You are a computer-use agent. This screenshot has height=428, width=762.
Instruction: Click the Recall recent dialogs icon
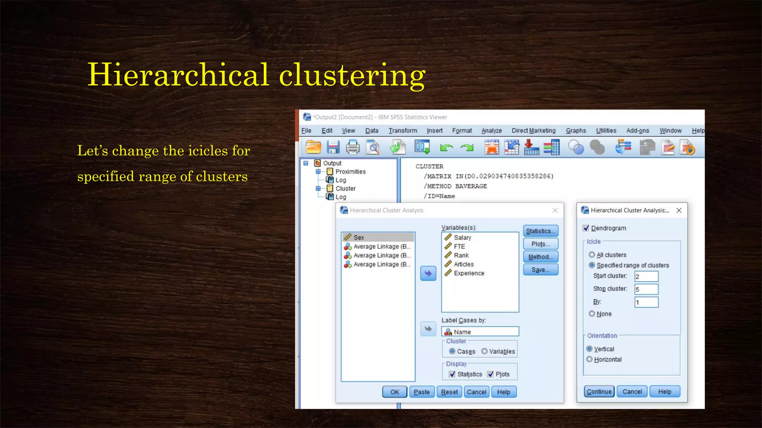[x=422, y=147]
